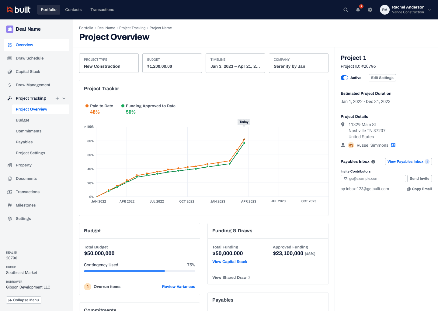Viewport: 438px width, 311px height.
Task: Click Portfolio in the breadcrumb
Action: [x=86, y=28]
